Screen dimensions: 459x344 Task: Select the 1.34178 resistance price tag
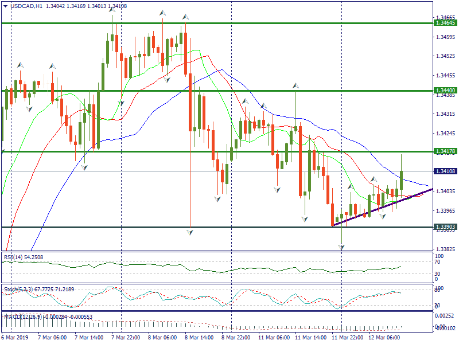click(446, 151)
